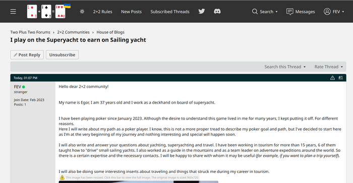Open Rate Thread dropdown

click(x=328, y=67)
